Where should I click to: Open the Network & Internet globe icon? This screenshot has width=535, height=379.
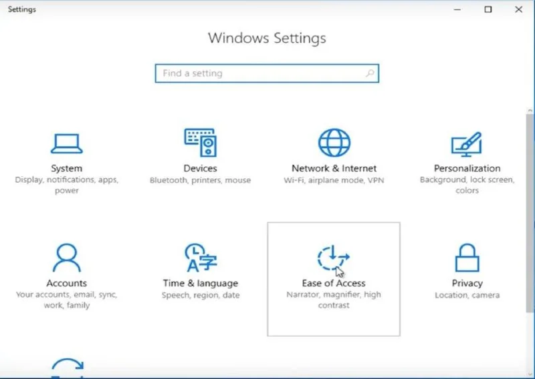(x=334, y=142)
